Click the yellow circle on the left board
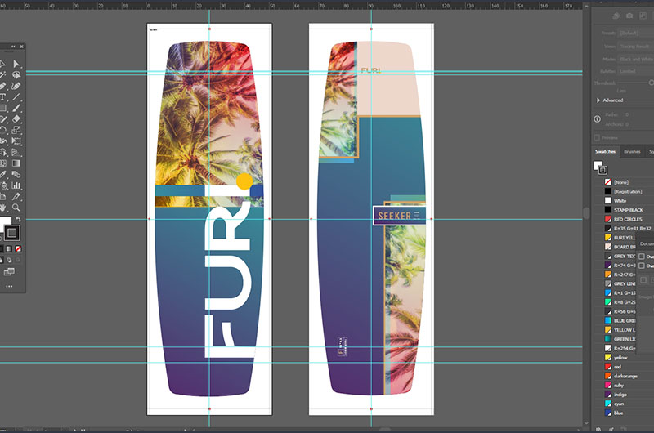 (x=244, y=181)
